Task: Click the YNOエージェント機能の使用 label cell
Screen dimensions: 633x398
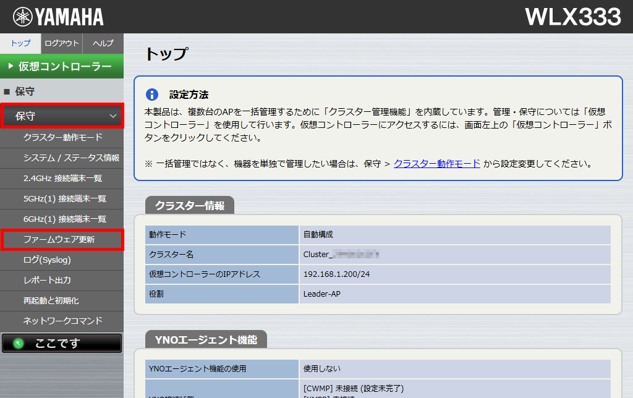Action: pyautogui.click(x=222, y=368)
